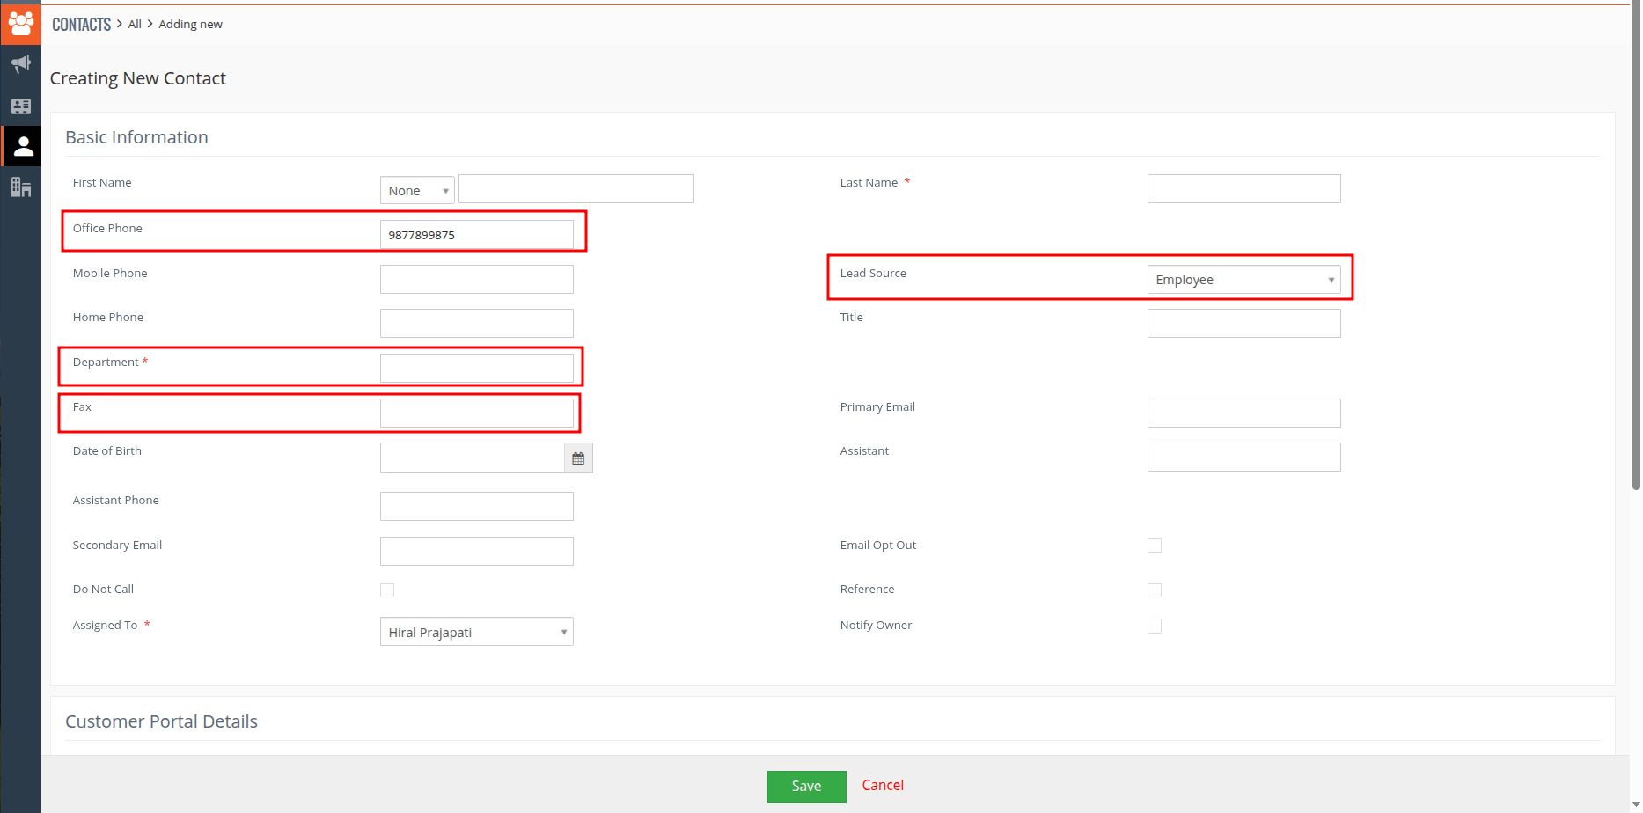1643x813 pixels.
Task: Go to the All breadcrumb link
Action: pyautogui.click(x=135, y=24)
